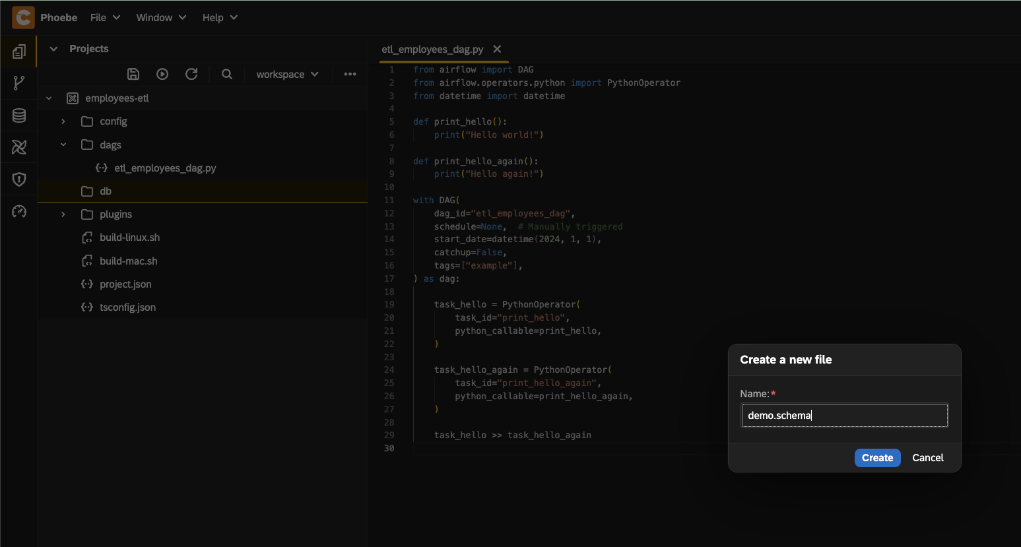1021x547 pixels.
Task: Click the plugins folder icon
Action: pyautogui.click(x=87, y=214)
